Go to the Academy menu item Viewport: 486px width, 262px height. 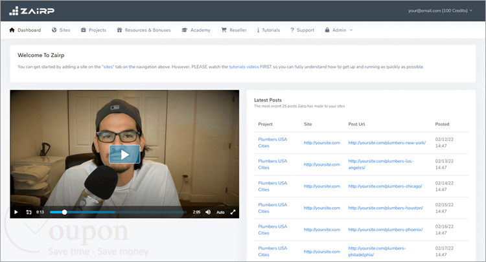tap(196, 30)
